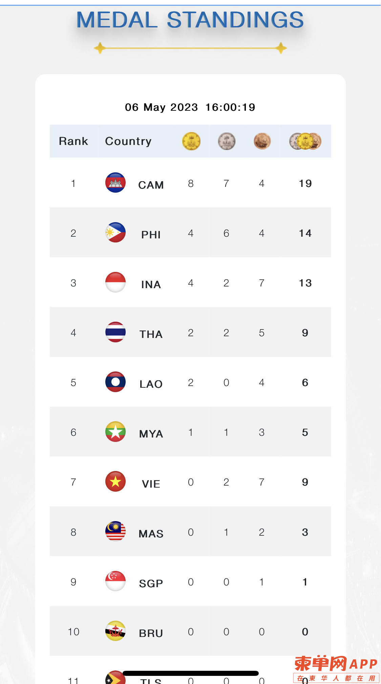This screenshot has height=684, width=381.
Task: Click the bronze medal column icon
Action: coord(262,141)
